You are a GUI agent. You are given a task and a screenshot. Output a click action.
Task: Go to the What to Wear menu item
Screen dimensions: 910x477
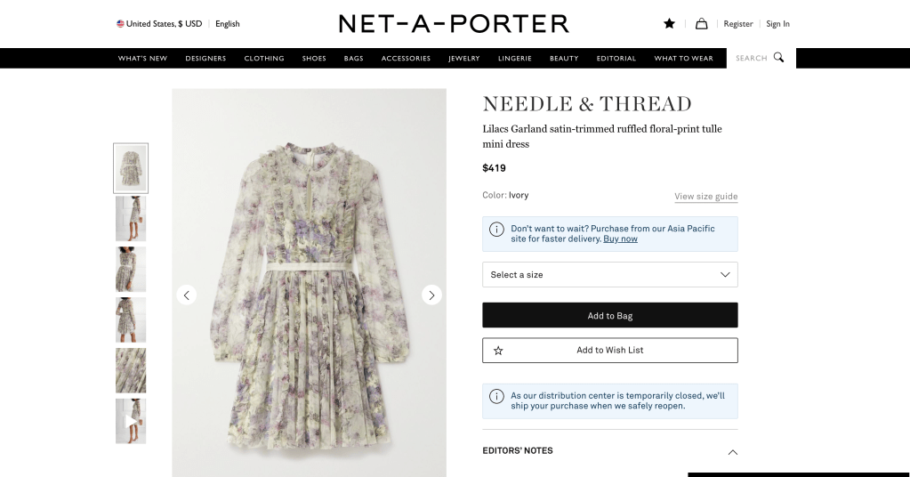point(683,59)
